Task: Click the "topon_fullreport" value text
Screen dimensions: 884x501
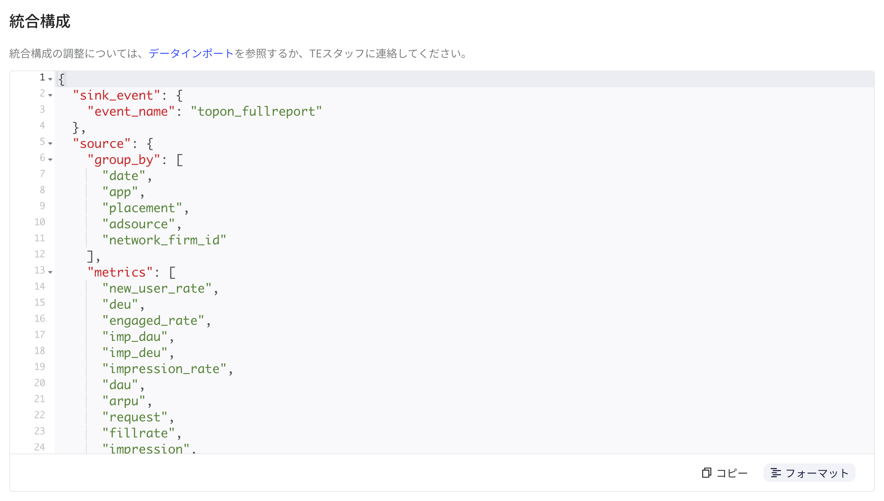Action: click(x=256, y=111)
